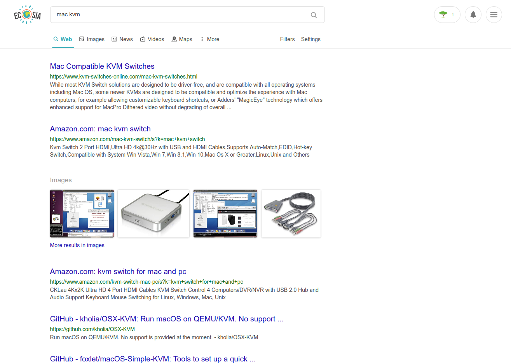Switch to the Videos tab
511x363 pixels.
tap(152, 39)
